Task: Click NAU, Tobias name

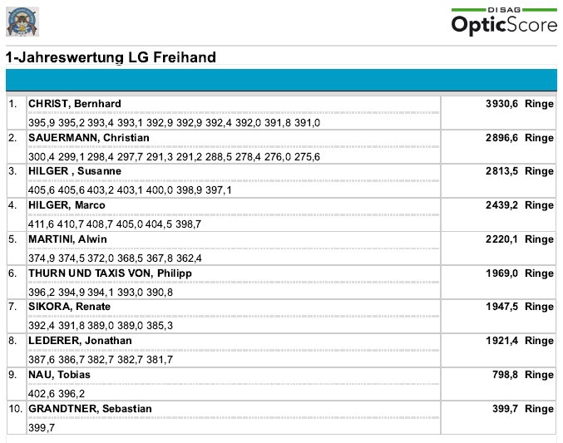Action: click(x=59, y=375)
